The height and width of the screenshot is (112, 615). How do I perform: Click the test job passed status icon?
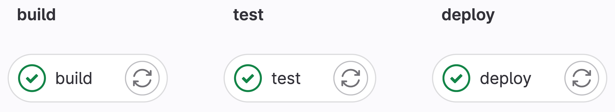tap(248, 78)
